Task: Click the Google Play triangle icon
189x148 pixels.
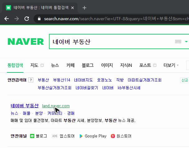Action: (x=81, y=136)
